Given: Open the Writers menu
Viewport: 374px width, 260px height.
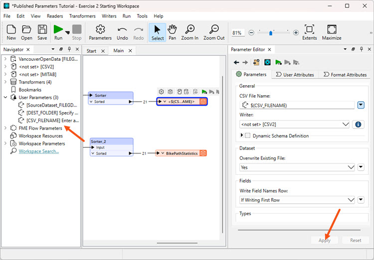Looking at the screenshot, I should 109,16.
